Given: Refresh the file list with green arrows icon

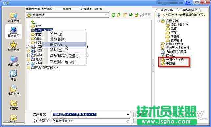Looking at the screenshot, I should (131, 15).
